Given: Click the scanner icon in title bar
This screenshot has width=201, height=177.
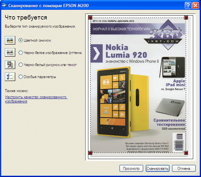Looking at the screenshot, I should coord(4,6).
